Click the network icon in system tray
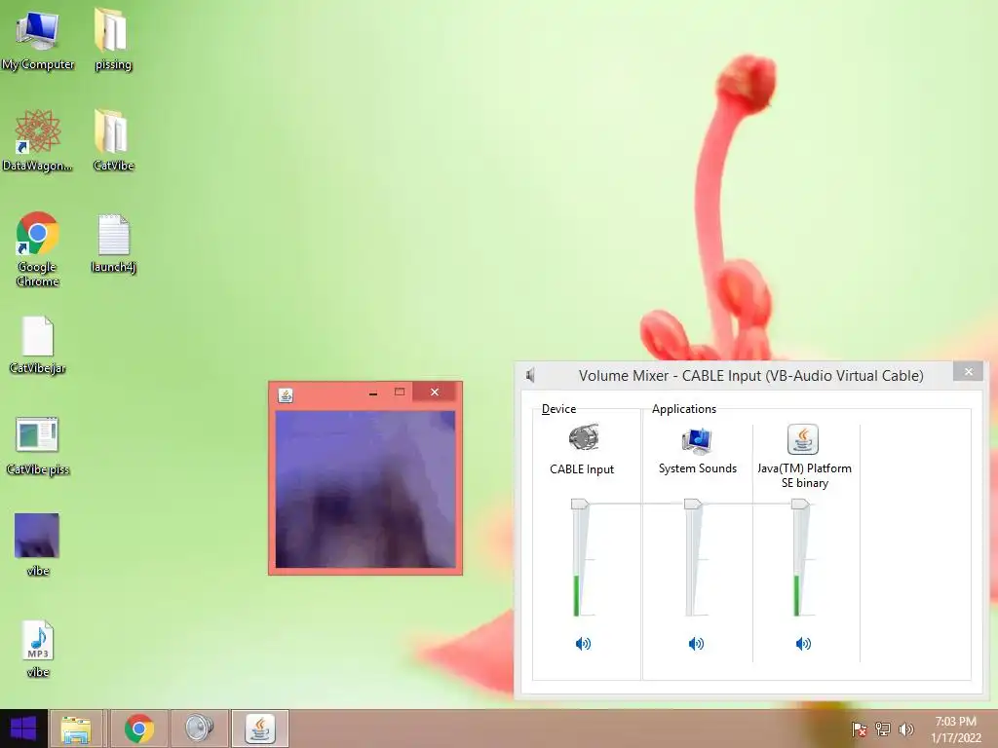This screenshot has width=998, height=748. pos(883,729)
